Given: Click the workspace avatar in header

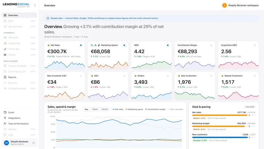Looking at the screenshot, I should 224,5.
